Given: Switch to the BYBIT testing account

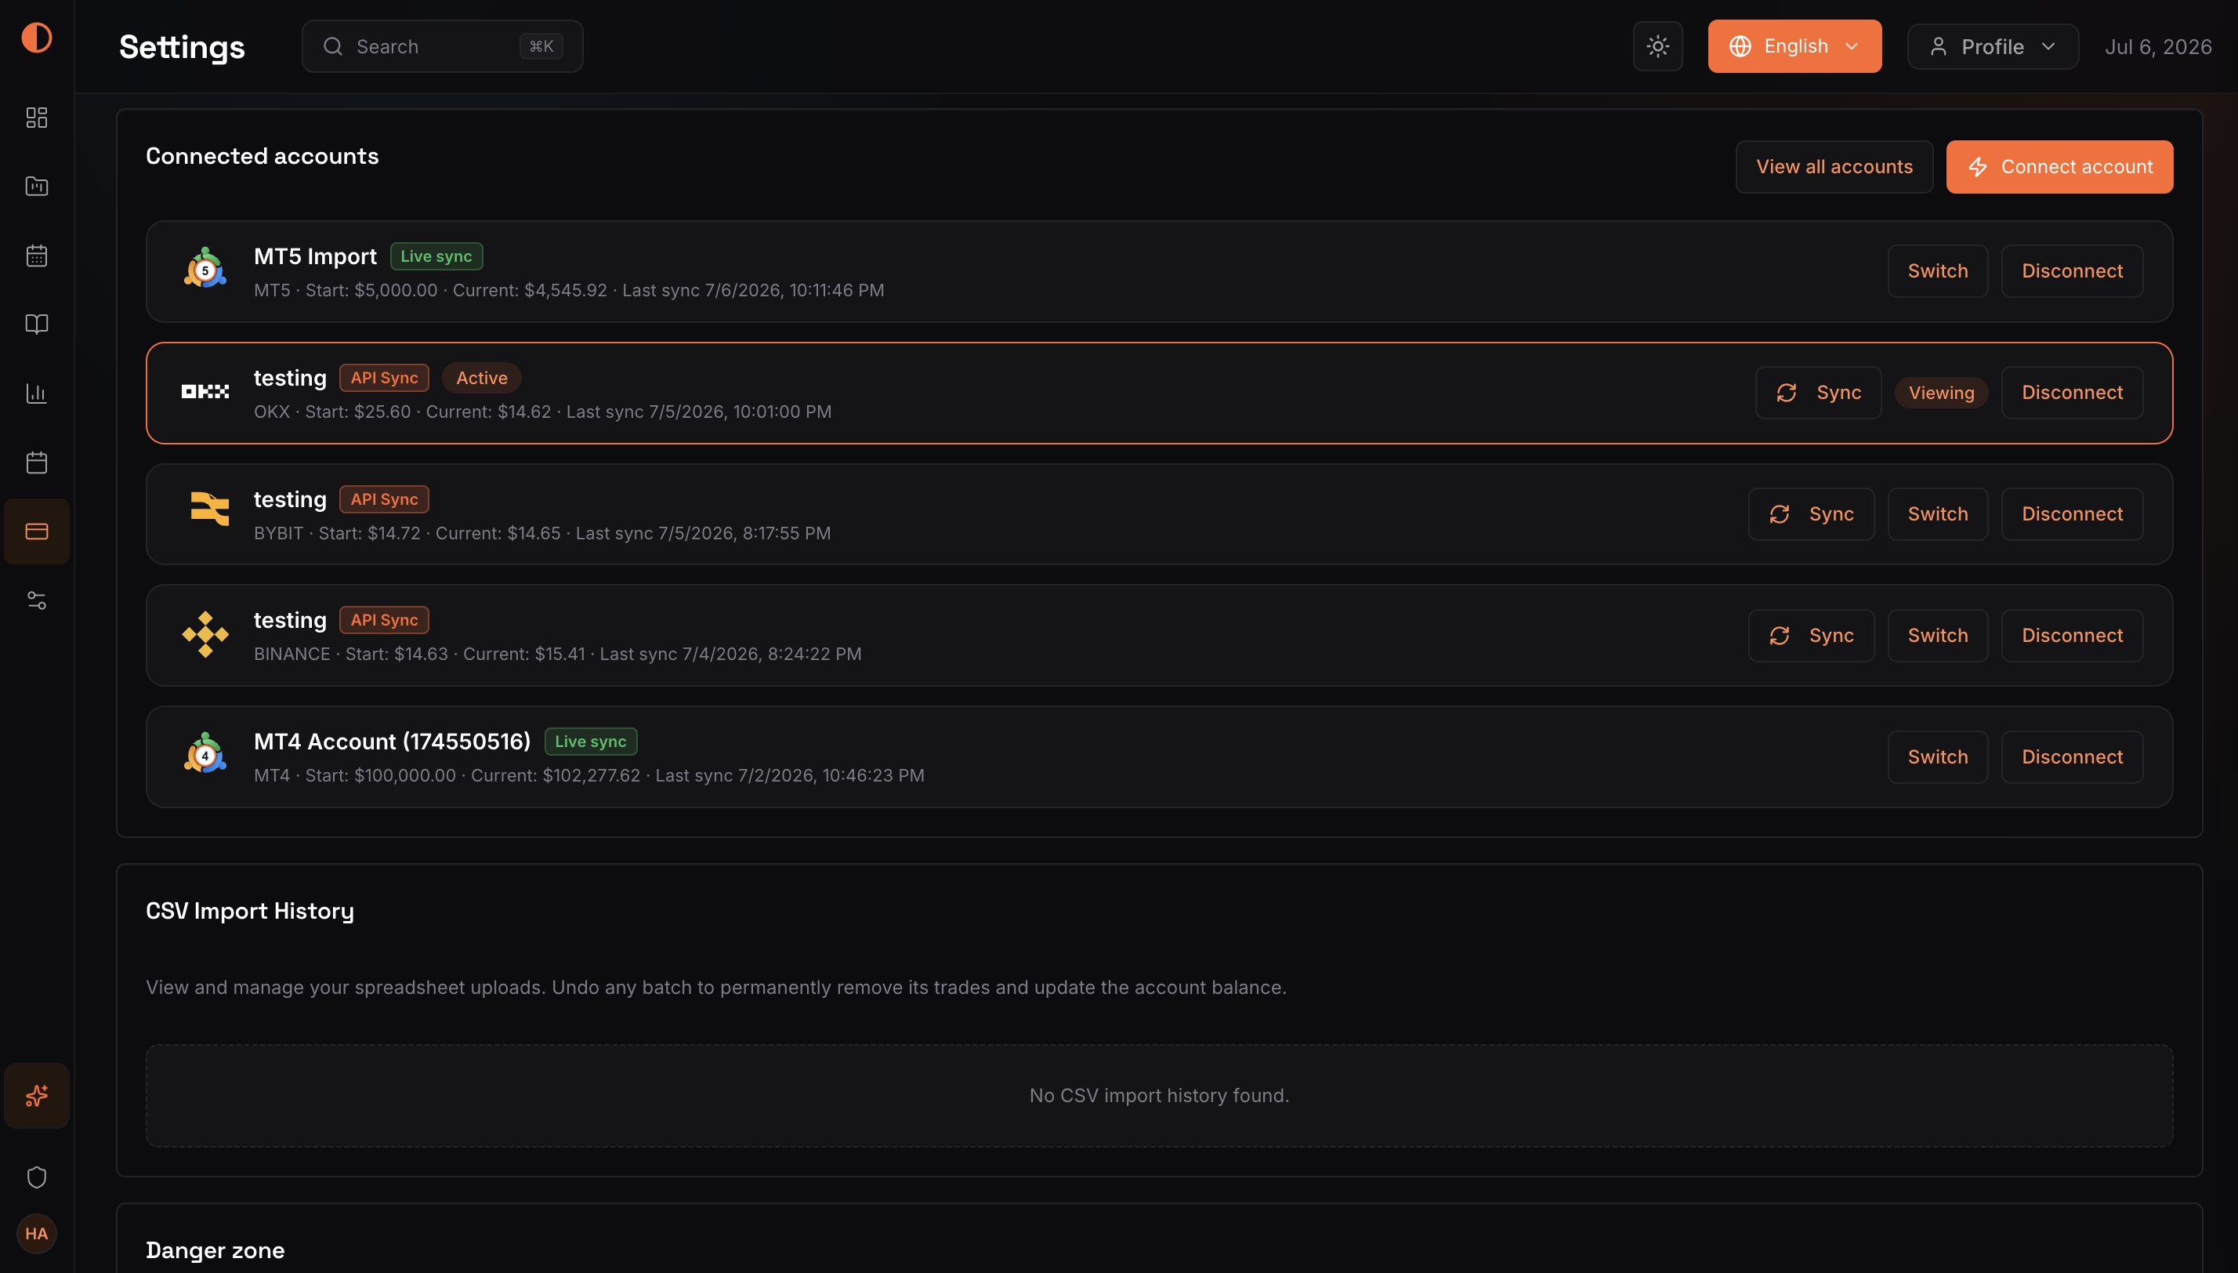Looking at the screenshot, I should [x=1937, y=514].
